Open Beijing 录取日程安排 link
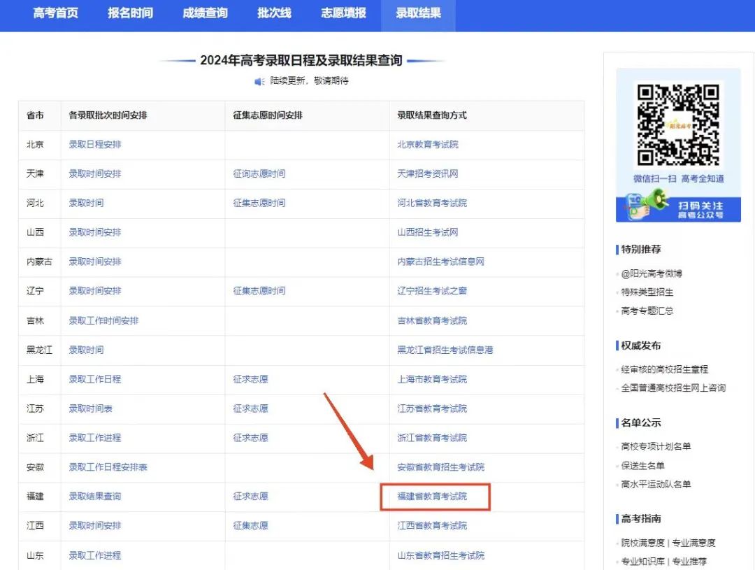Image resolution: width=755 pixels, height=570 pixels. pyautogui.click(x=95, y=145)
